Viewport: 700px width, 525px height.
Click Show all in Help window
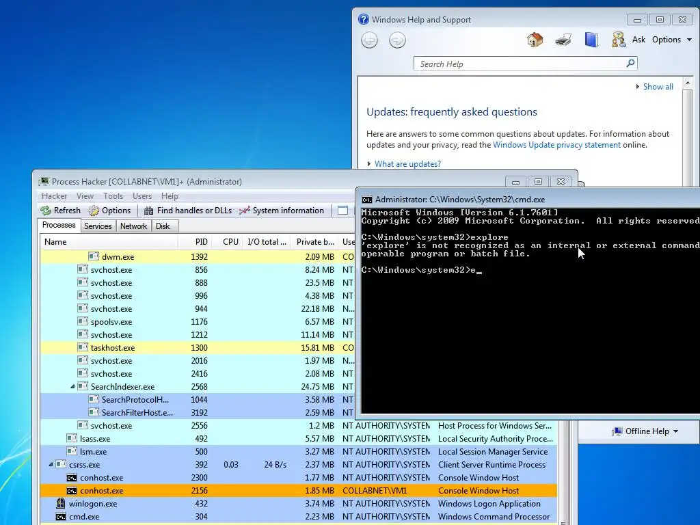pyautogui.click(x=658, y=87)
